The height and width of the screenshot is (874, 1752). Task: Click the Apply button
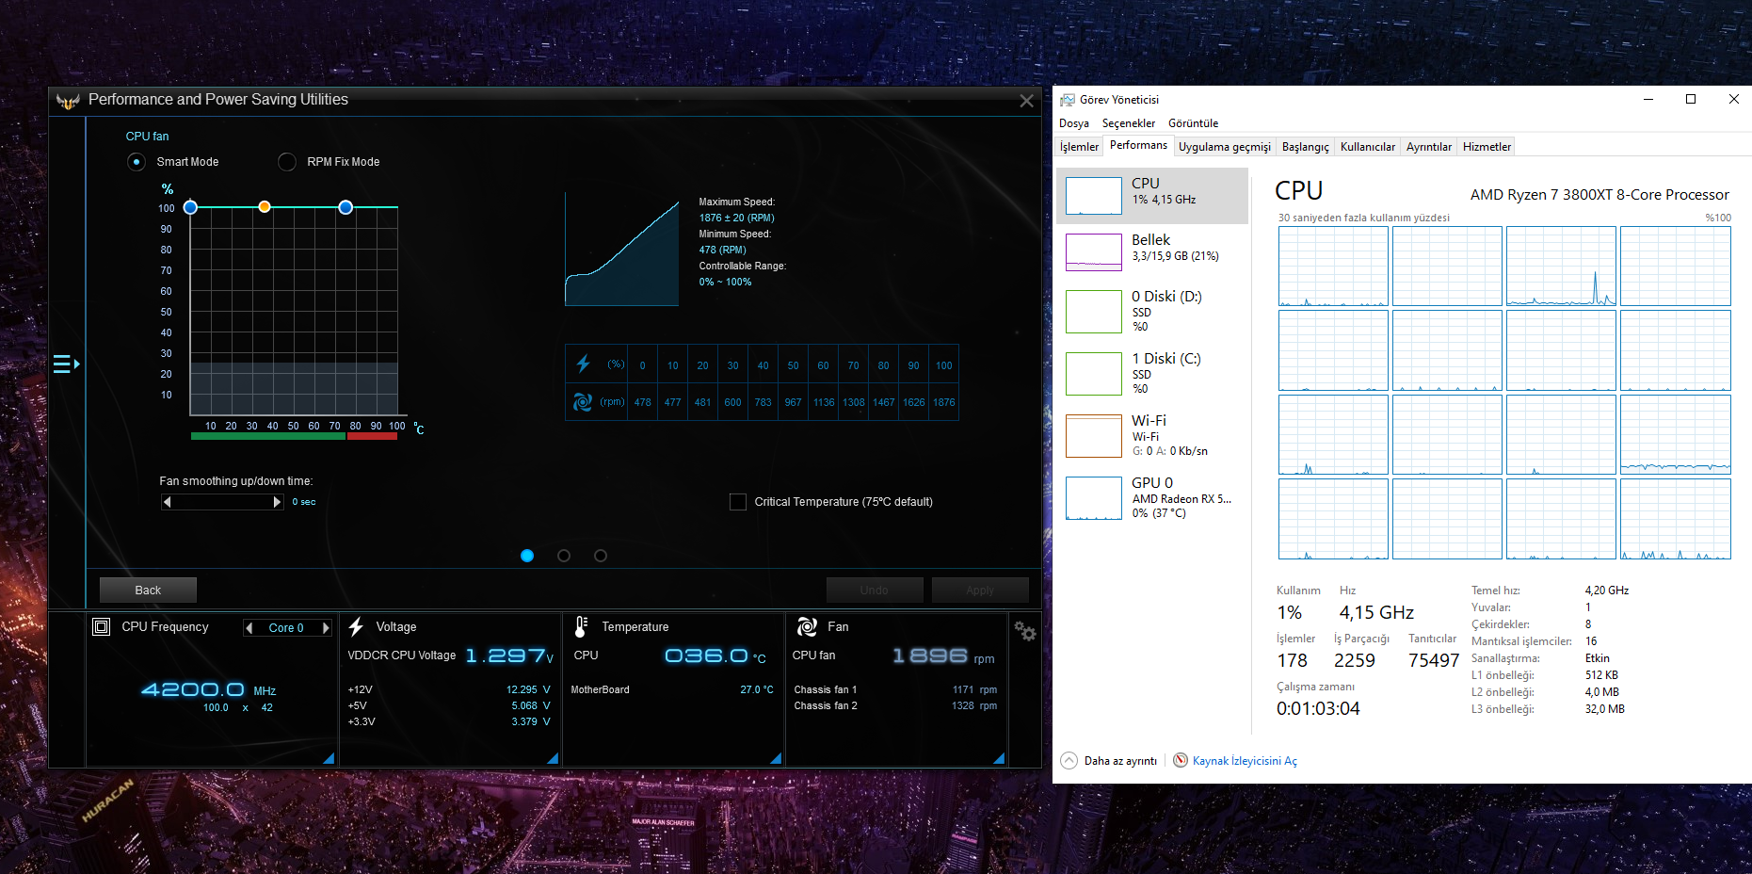[x=980, y=591]
